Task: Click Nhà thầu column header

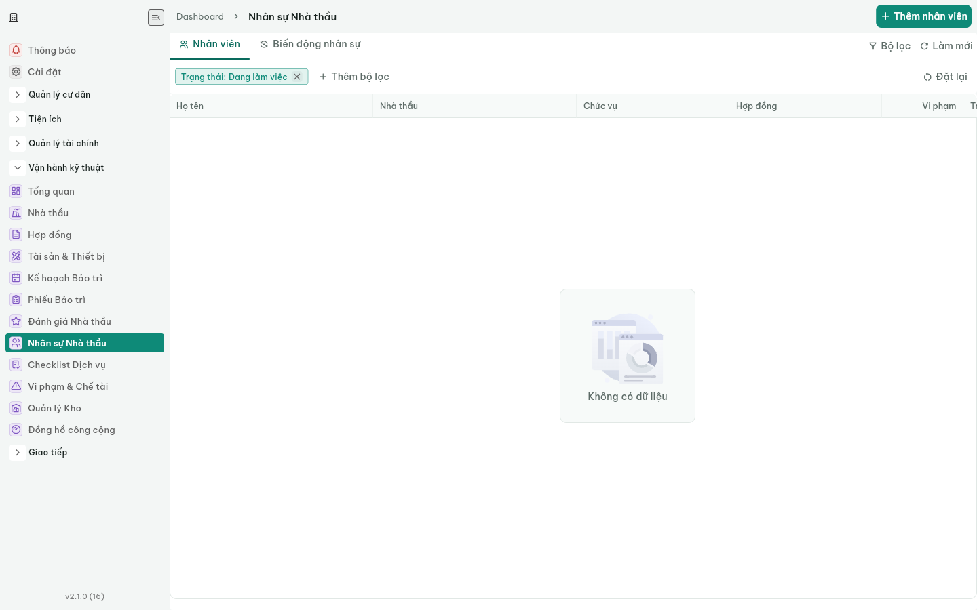Action: (x=475, y=106)
